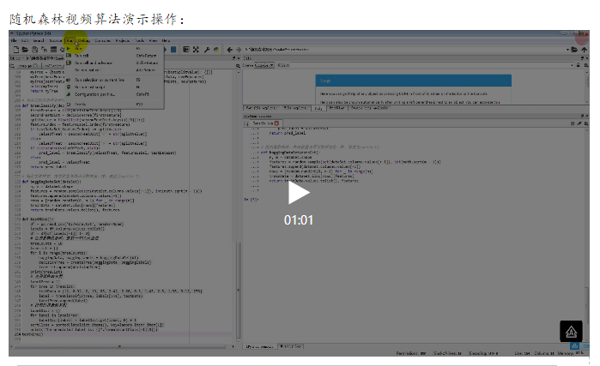This screenshot has height=366, width=600.
Task: Click the black upward-arrow icon over the video
Action: [x=571, y=331]
